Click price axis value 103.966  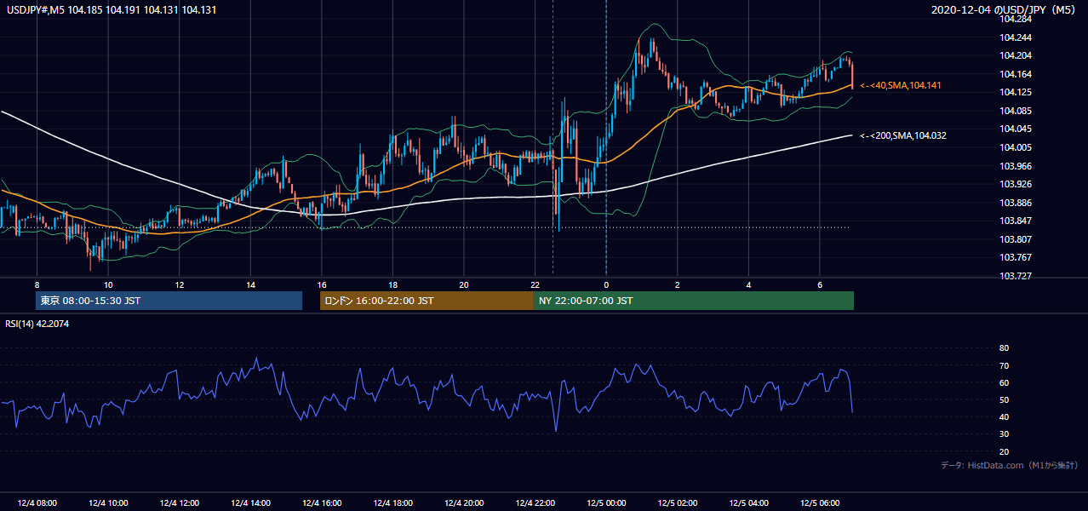1015,166
